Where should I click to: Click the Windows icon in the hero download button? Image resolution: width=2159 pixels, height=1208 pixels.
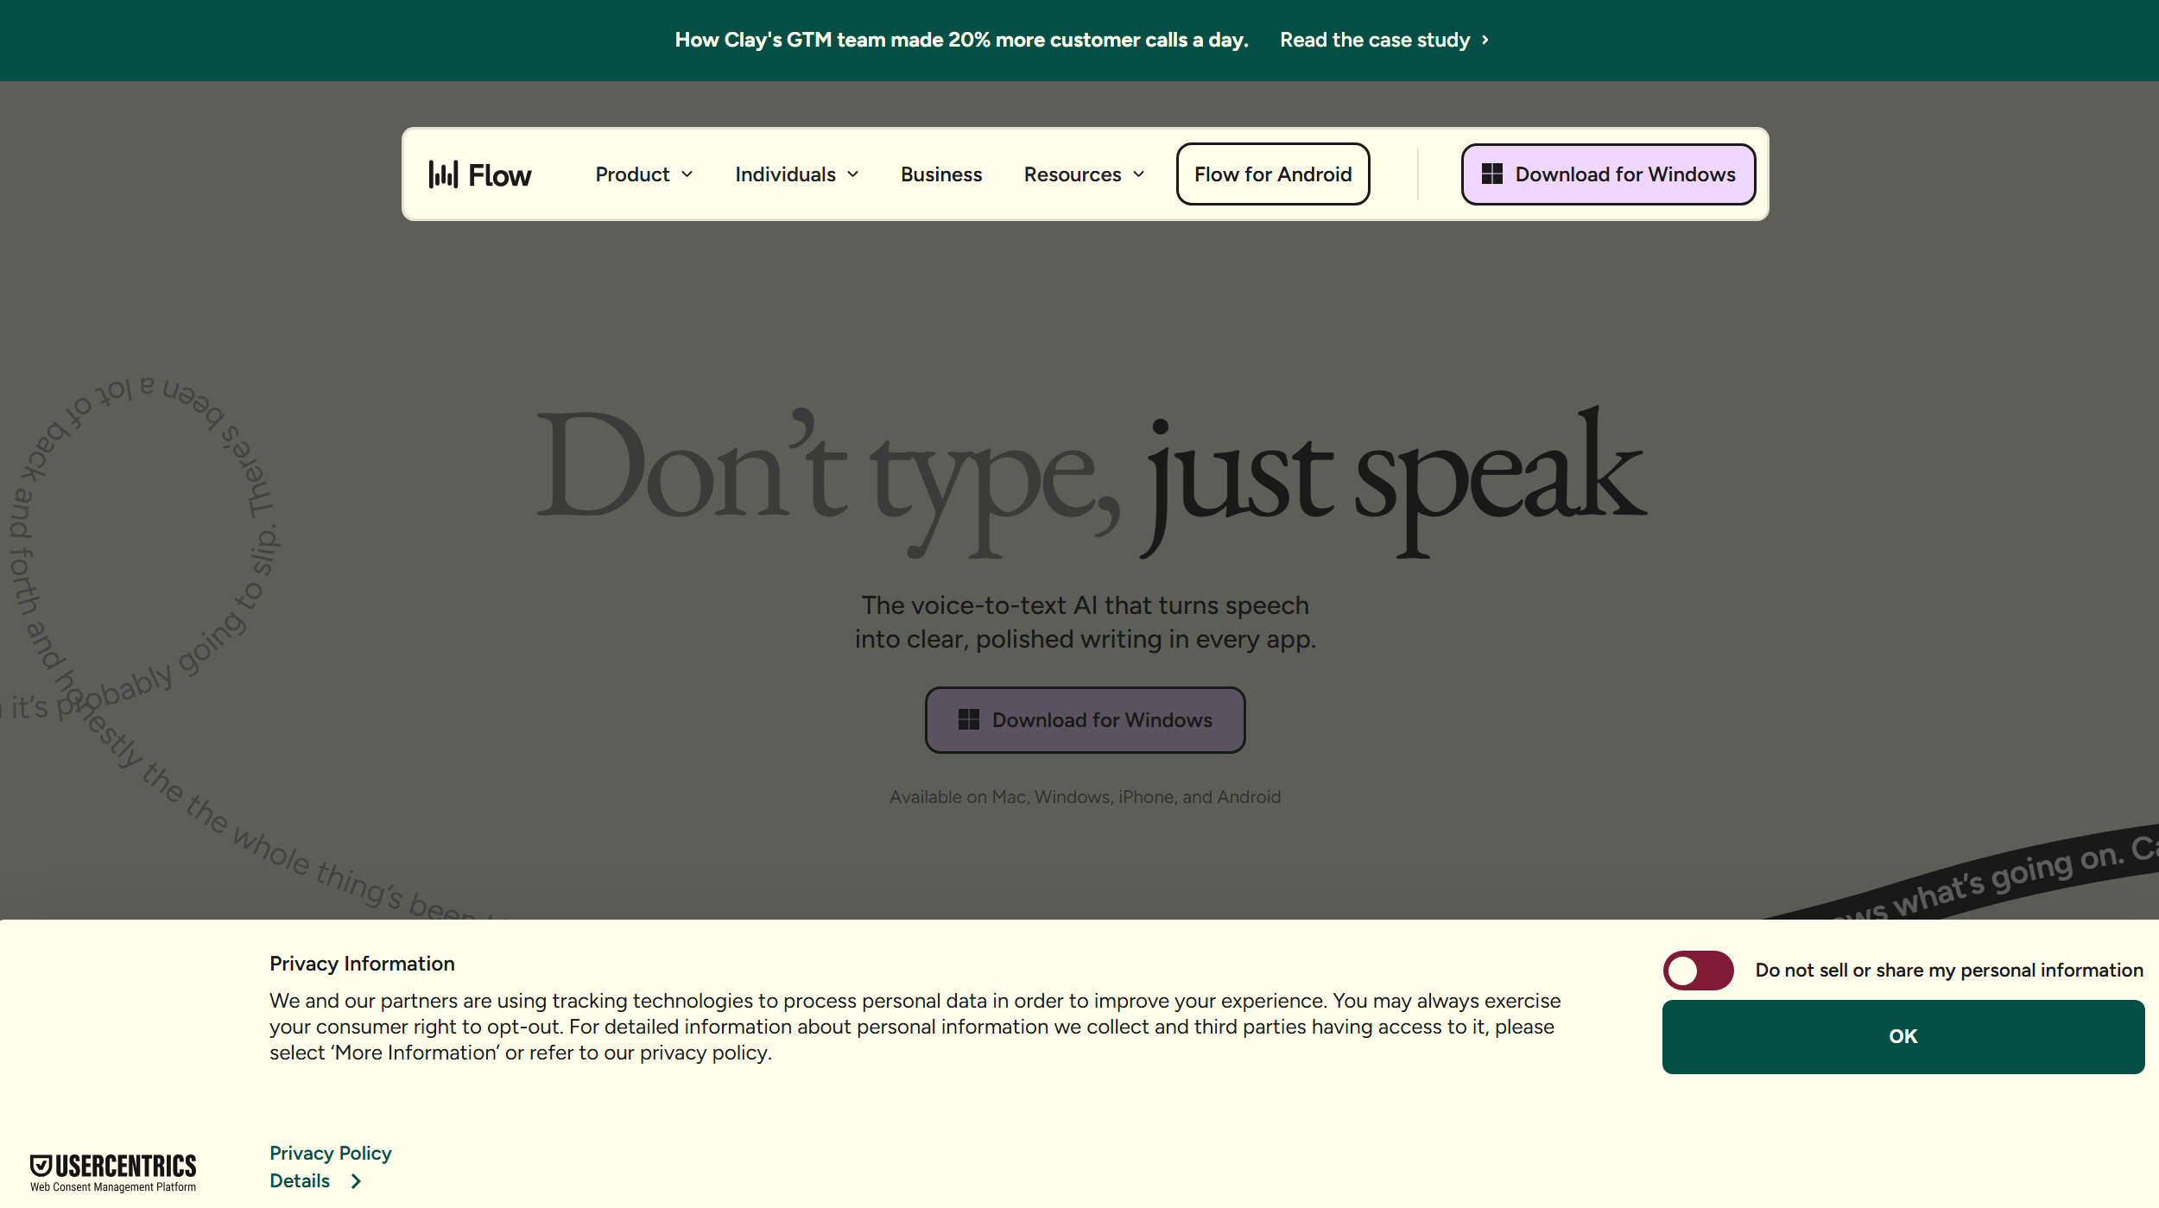point(969,719)
